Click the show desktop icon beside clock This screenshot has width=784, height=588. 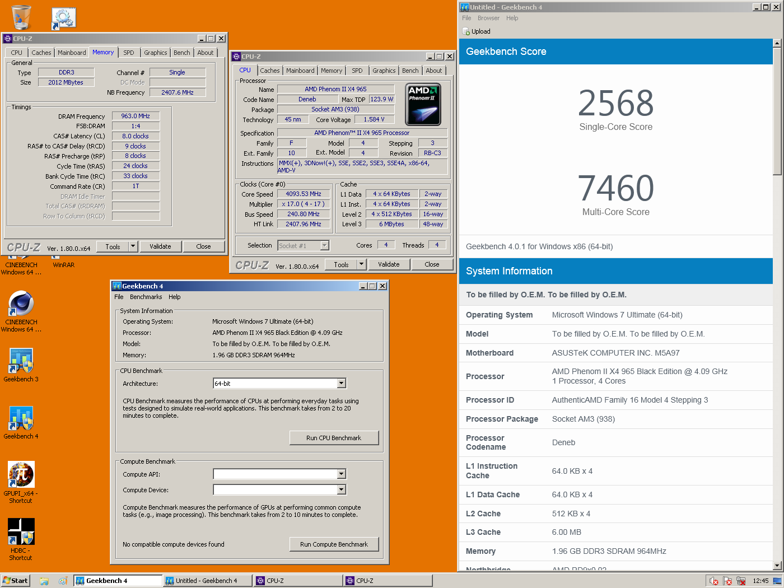[x=777, y=581]
